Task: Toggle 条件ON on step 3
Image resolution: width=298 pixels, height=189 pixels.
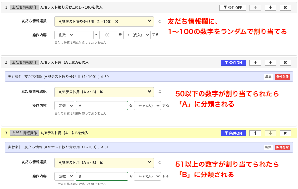Action: click(x=233, y=133)
